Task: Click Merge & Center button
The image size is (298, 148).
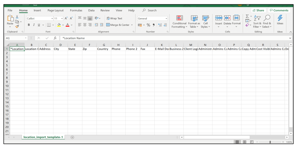Action: (x=118, y=25)
